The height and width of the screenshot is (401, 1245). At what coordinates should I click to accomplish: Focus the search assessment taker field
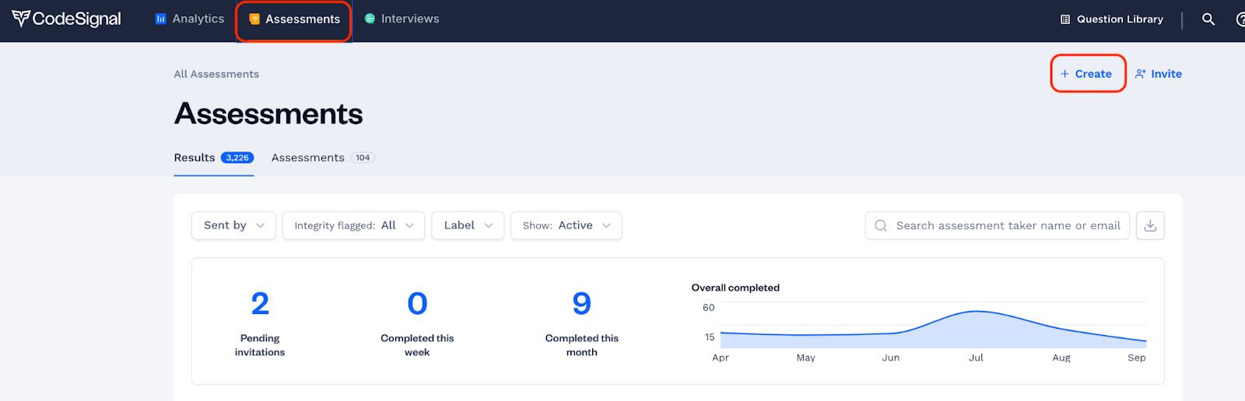tap(997, 225)
